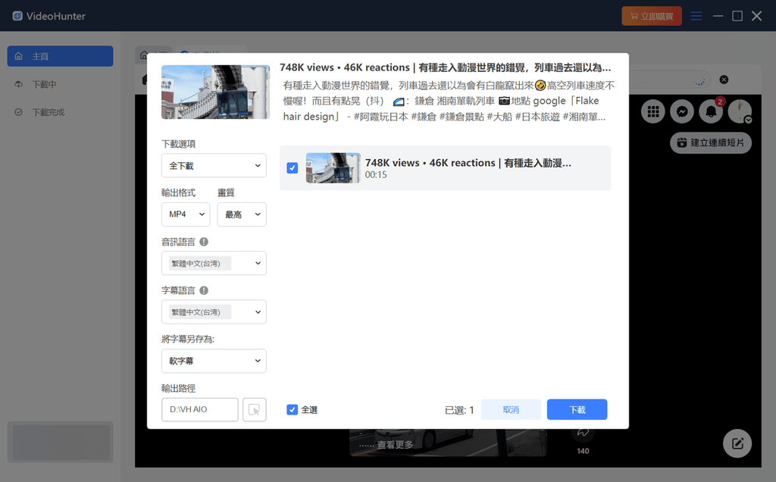Open the hamburger menu in title bar
Image resolution: width=776 pixels, height=482 pixels.
[696, 16]
